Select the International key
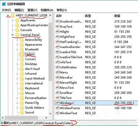Image resolution: width=138 pixels, height=126 pixels. (x=34, y=83)
